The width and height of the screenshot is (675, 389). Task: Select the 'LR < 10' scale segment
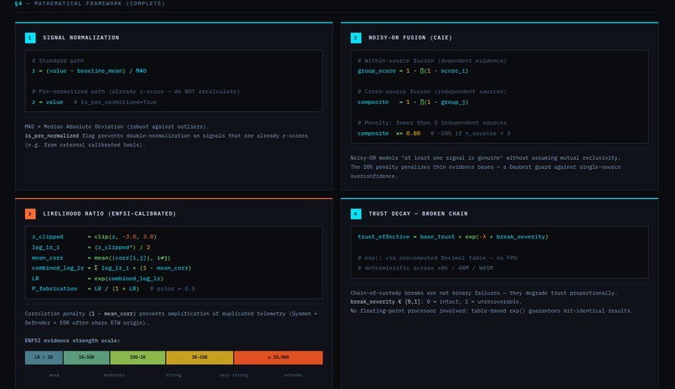pos(44,357)
